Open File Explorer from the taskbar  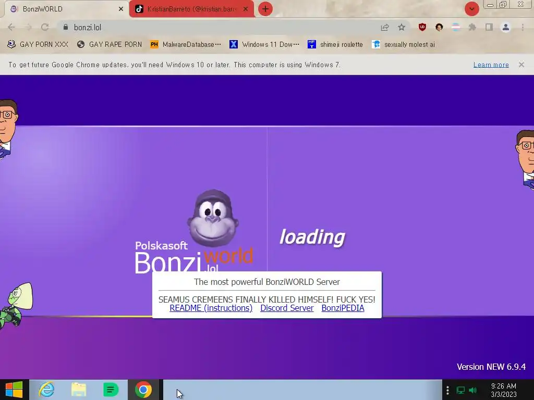click(79, 390)
